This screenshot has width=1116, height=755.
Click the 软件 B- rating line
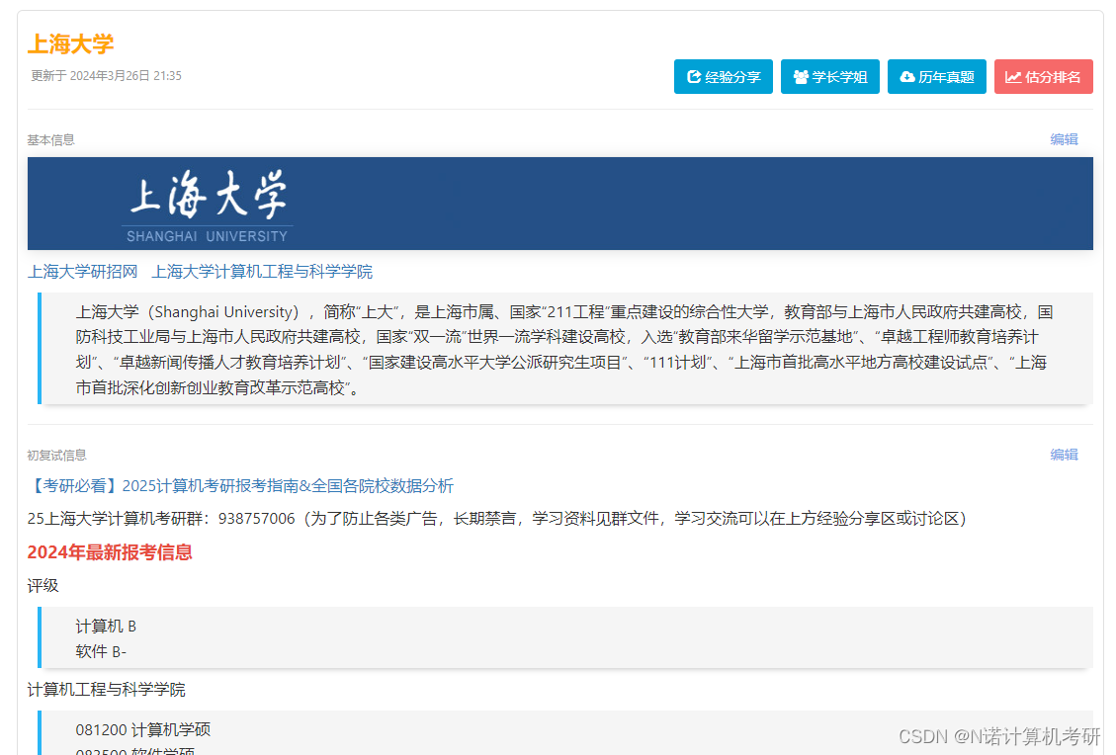[x=101, y=652]
